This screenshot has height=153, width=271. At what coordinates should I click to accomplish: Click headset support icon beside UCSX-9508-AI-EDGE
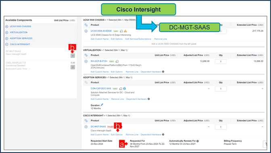point(121,31)
